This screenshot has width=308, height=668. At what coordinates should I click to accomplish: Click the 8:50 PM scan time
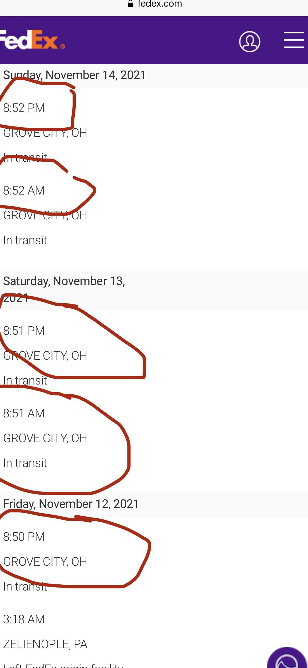(x=24, y=537)
